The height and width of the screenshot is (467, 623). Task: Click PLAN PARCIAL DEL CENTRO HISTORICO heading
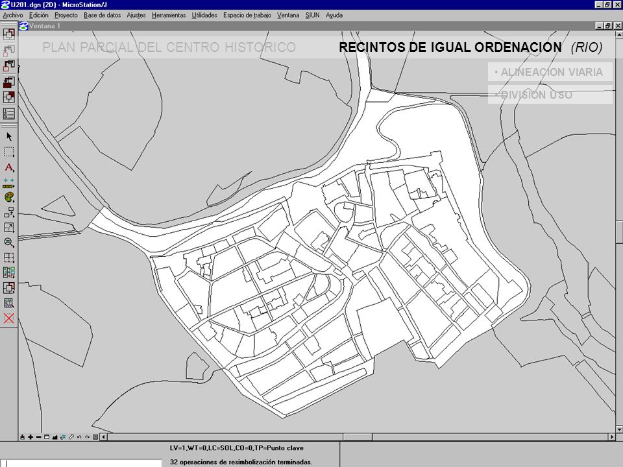pos(169,47)
